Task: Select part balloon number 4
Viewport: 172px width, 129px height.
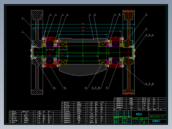Action: click(x=56, y=14)
